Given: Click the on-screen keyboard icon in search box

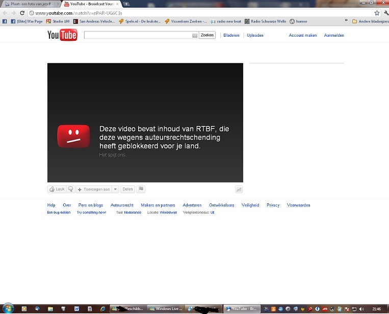Looking at the screenshot, I should 195,36.
